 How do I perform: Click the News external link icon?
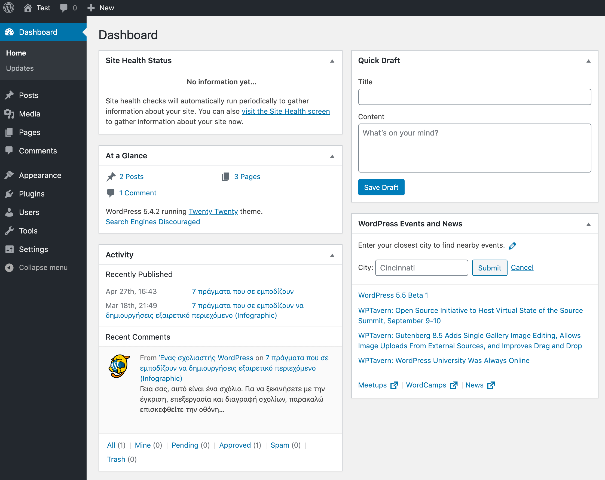point(491,385)
